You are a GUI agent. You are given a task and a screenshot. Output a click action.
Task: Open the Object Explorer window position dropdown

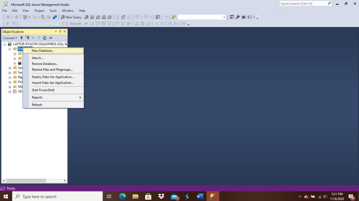56,31
